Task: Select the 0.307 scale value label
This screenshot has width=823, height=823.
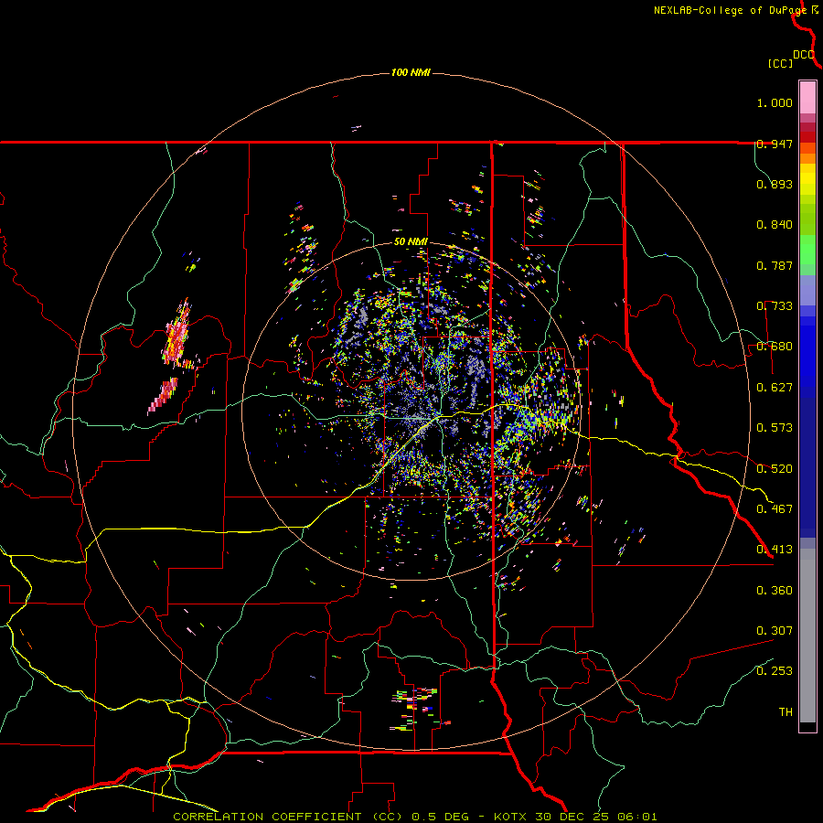Action: [x=775, y=631]
